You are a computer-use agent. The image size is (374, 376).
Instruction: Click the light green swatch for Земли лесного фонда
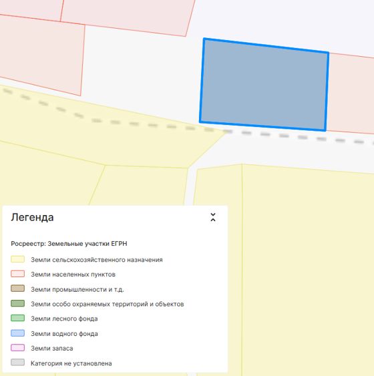[x=18, y=318]
